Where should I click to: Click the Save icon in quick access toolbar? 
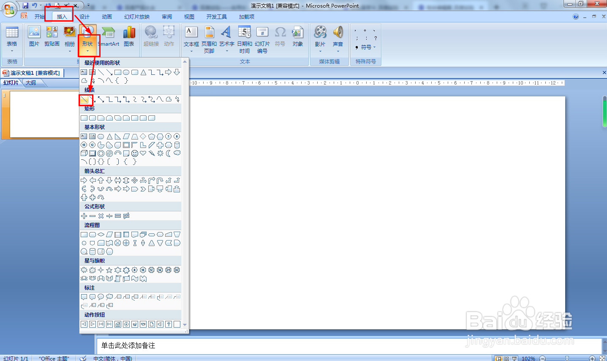pos(25,5)
